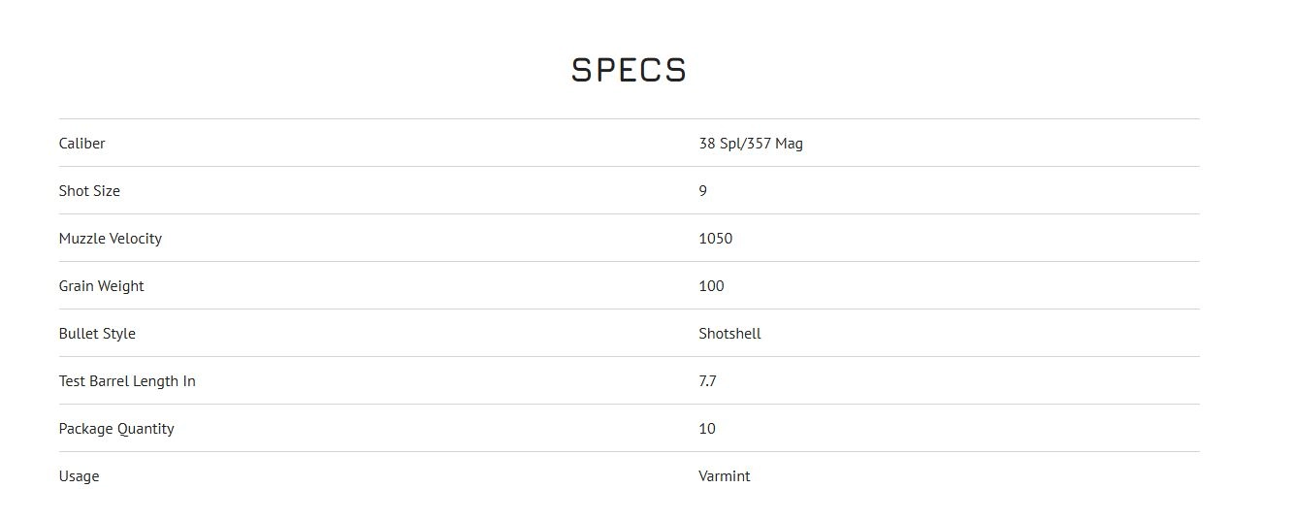This screenshot has width=1294, height=521.
Task: Click the Package Quantity label
Action: (116, 429)
